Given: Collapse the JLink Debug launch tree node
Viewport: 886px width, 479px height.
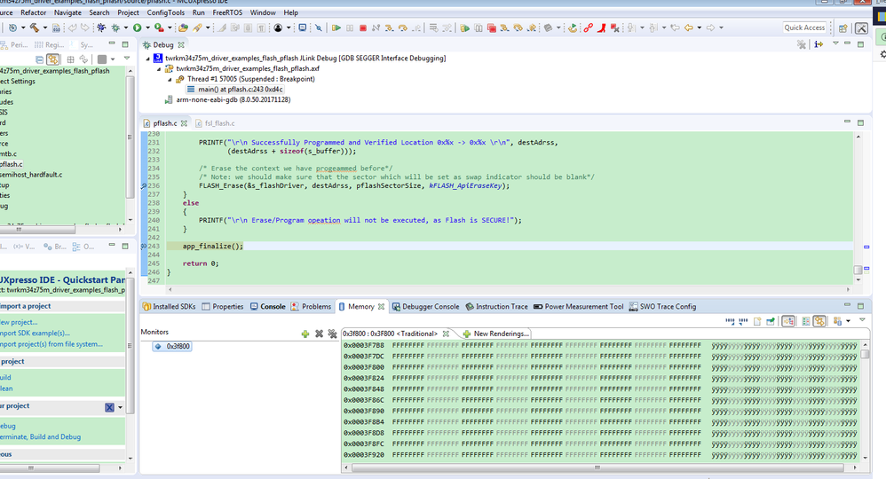Looking at the screenshot, I should coord(148,59).
